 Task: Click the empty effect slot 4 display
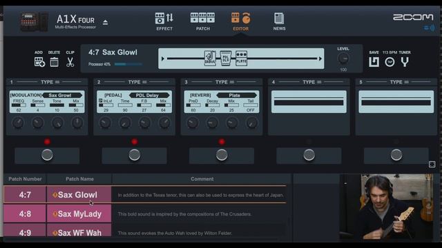309,102
